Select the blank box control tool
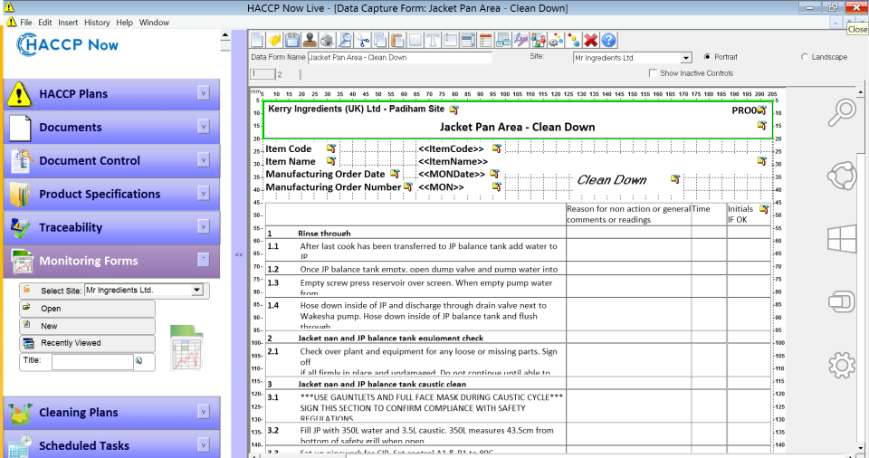The width and height of the screenshot is (869, 458). [415, 40]
